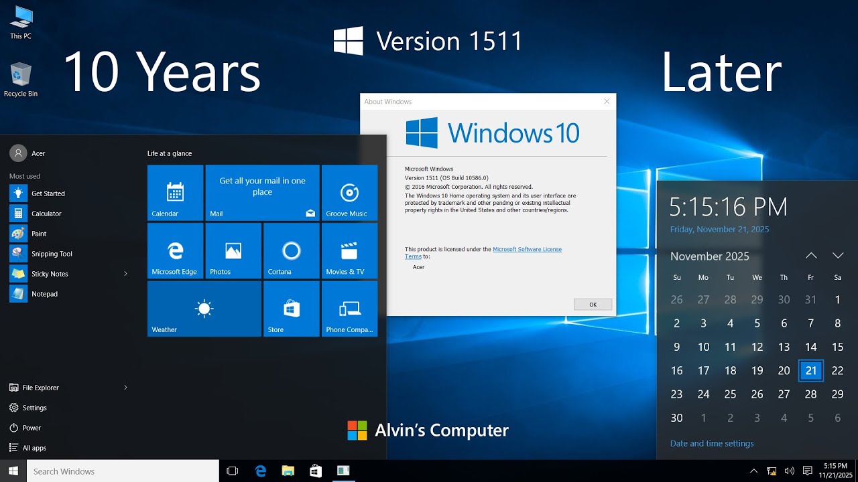This screenshot has height=482, width=858.
Task: Click the volume speaker tray icon
Action: pyautogui.click(x=789, y=471)
